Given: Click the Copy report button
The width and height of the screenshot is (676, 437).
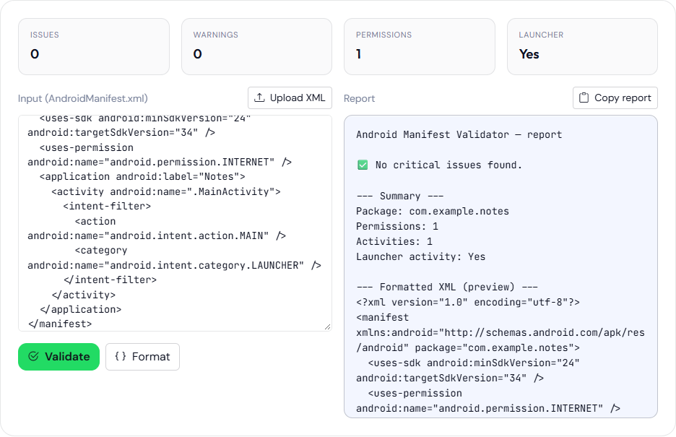Looking at the screenshot, I should [615, 98].
